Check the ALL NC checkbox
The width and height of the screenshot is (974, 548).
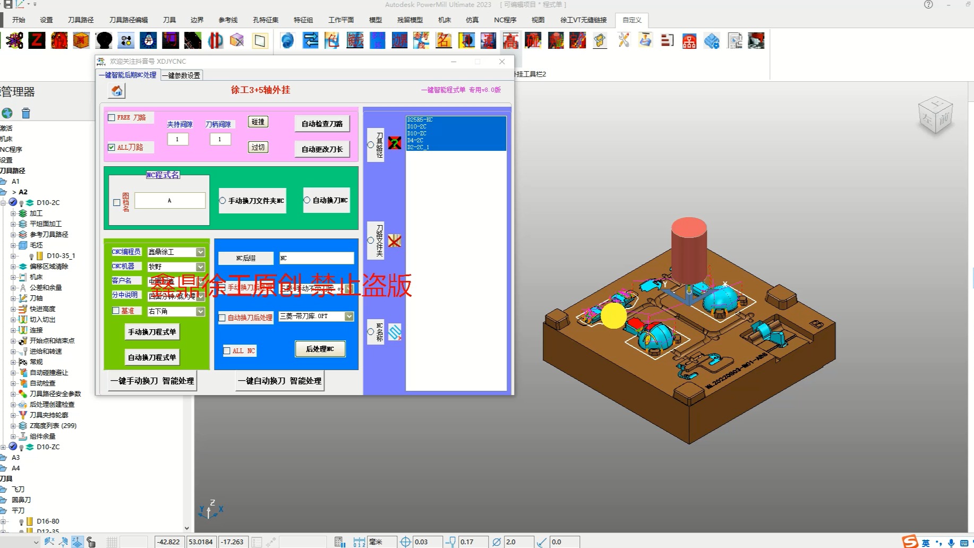[x=227, y=351]
